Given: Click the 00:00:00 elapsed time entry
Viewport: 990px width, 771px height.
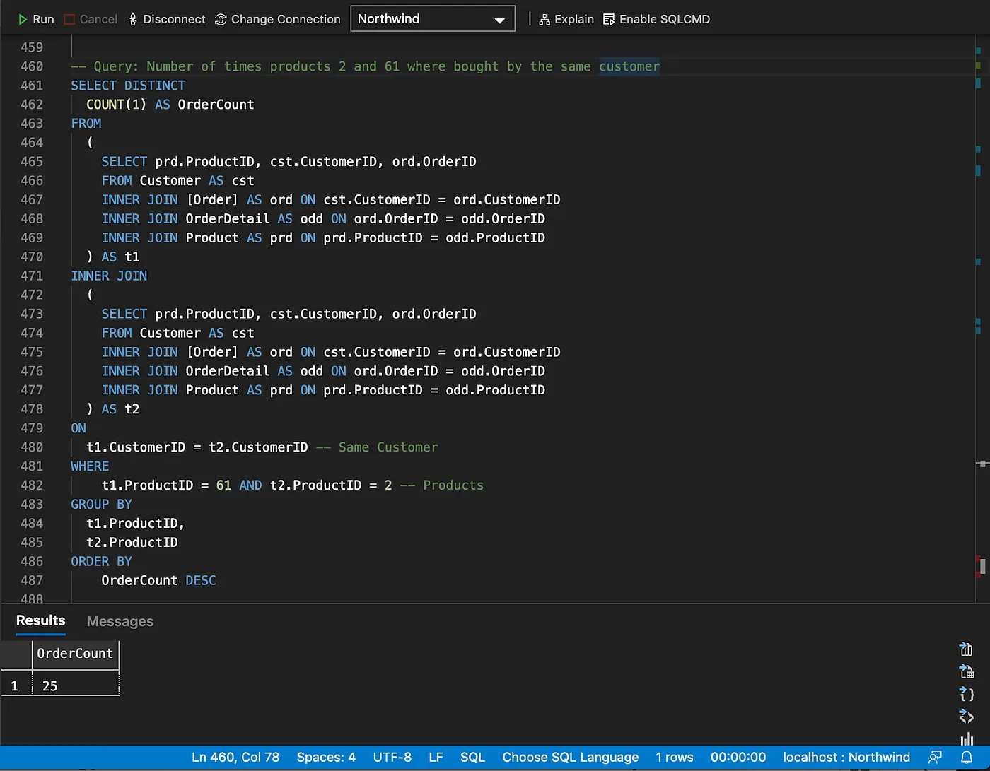Looking at the screenshot, I should click(738, 758).
